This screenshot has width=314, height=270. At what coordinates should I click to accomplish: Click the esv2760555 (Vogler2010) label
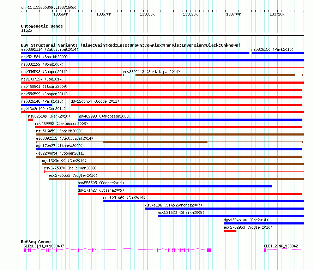point(73,175)
